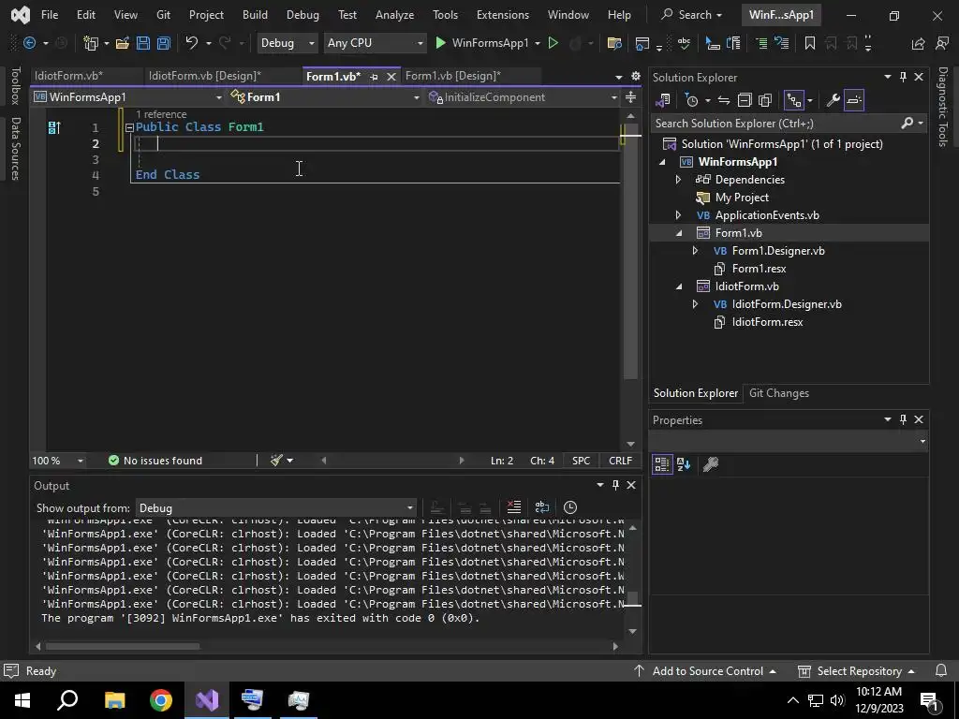Expand Form1.Designer.vb tree node

[695, 251]
